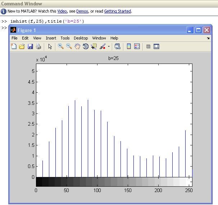
Task: Click the 'x 10^4' axis exponent label
Action: tap(41, 59)
